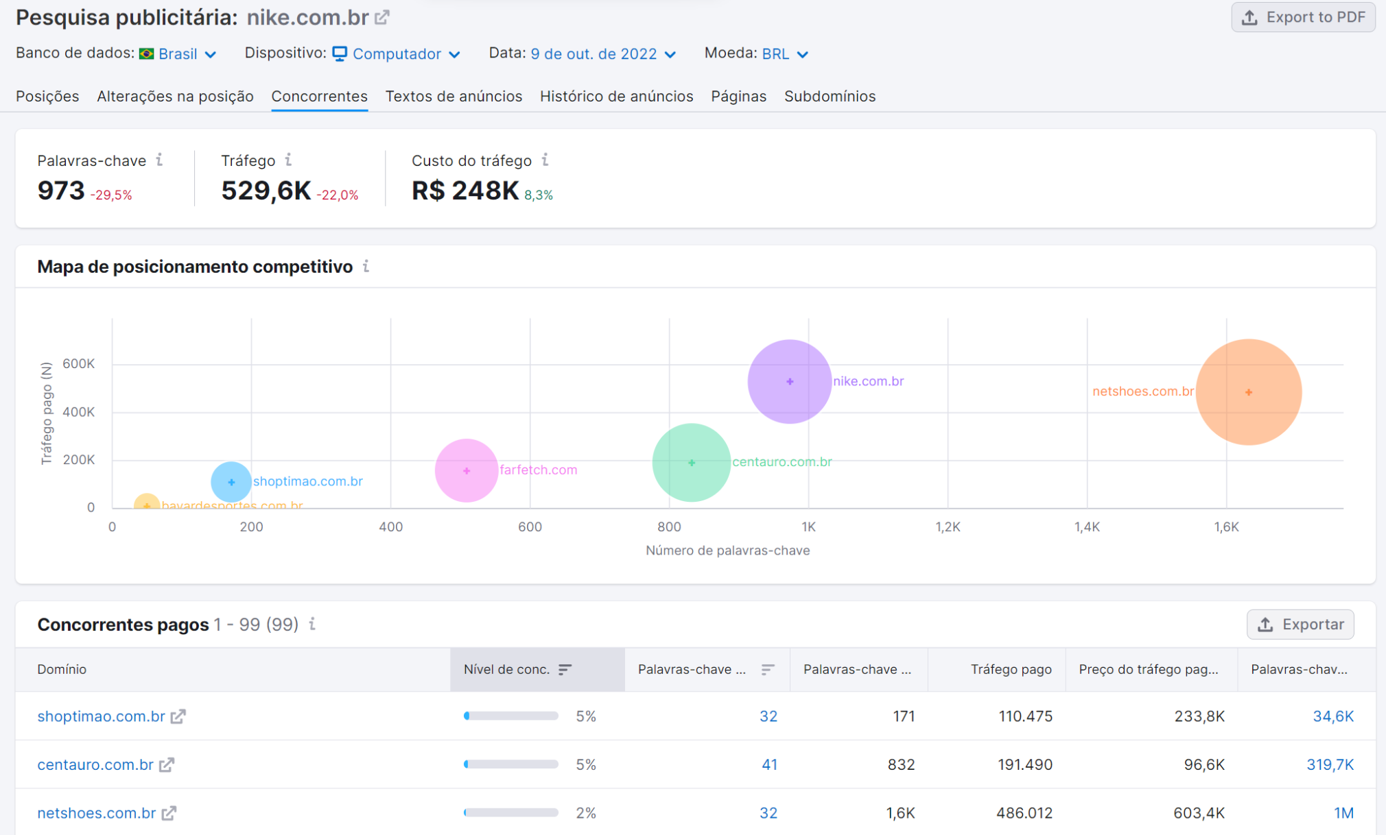Click 34,6K value in shoptimao row
1386x835 pixels.
(1333, 716)
